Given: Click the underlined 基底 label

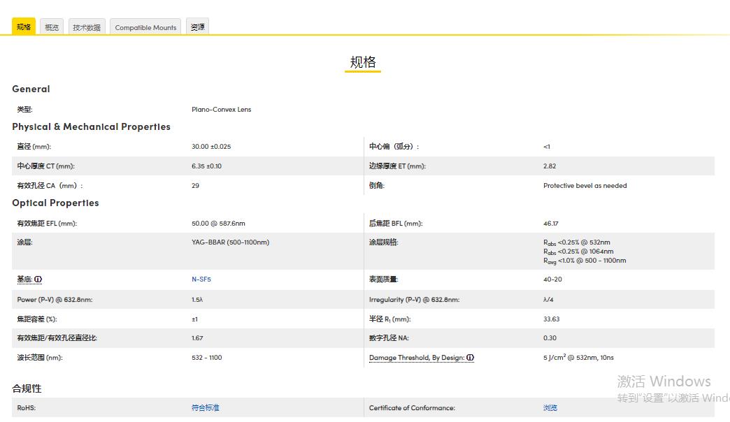Looking at the screenshot, I should (24, 279).
